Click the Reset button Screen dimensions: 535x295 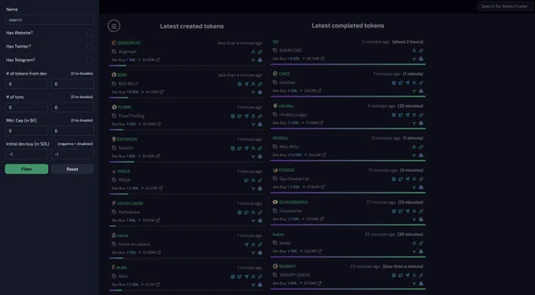72,169
